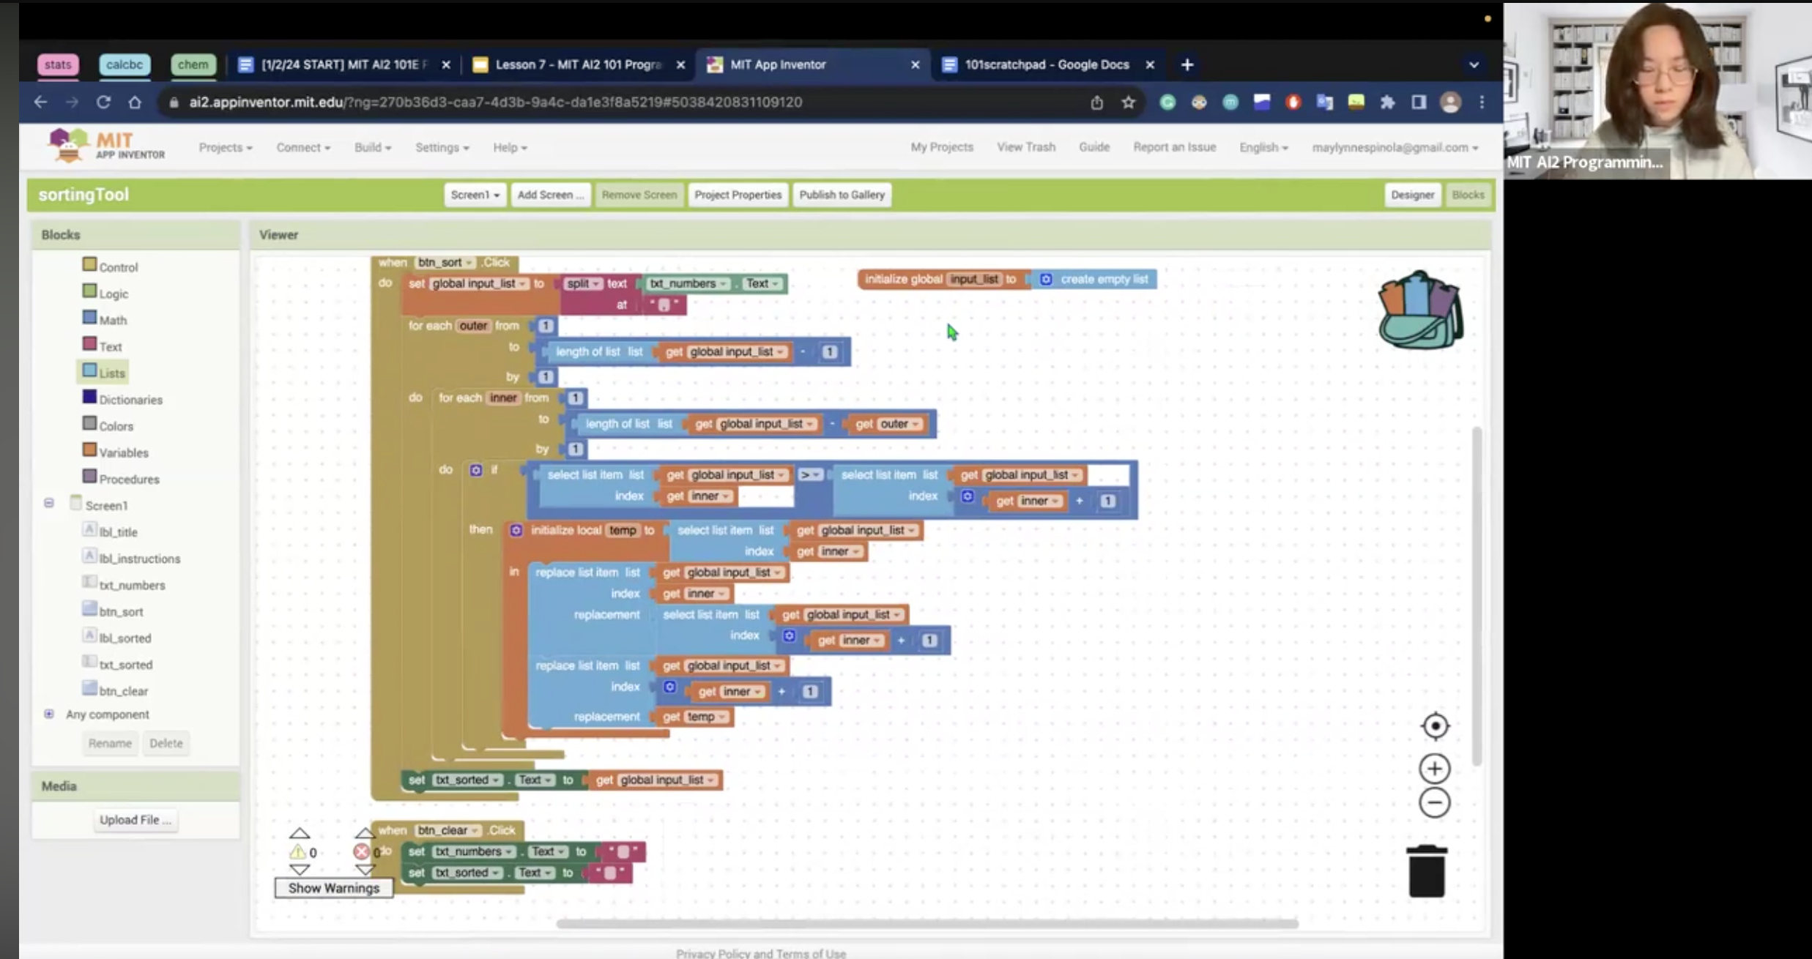The width and height of the screenshot is (1812, 959).
Task: Toggle the Show Warnings button
Action: 333,888
